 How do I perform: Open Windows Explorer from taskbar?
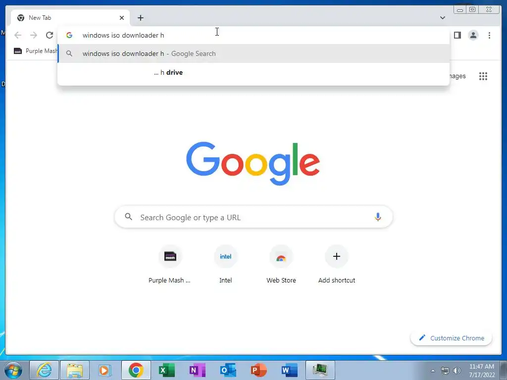[75, 370]
